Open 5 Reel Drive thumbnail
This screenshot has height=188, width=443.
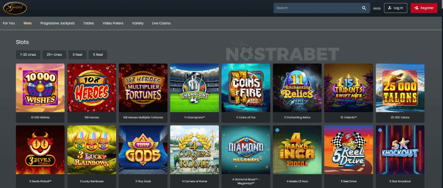pos(349,150)
